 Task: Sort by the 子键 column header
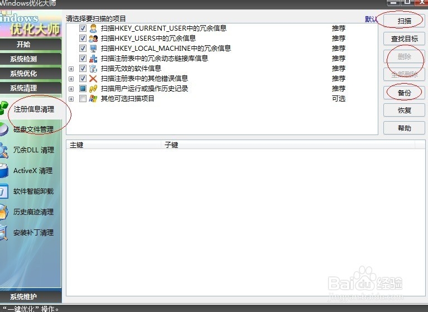(x=288, y=145)
